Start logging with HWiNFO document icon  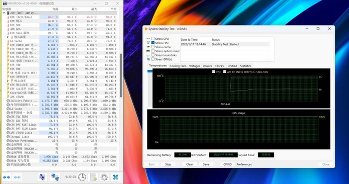click(93, 177)
